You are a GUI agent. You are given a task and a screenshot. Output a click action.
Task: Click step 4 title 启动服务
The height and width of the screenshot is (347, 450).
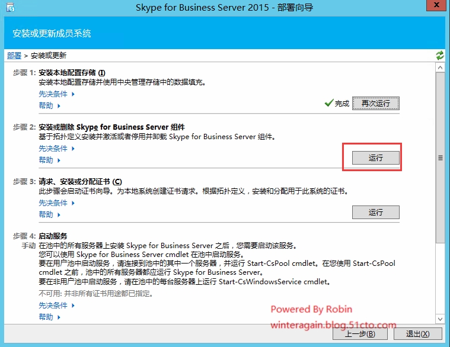tap(53, 236)
